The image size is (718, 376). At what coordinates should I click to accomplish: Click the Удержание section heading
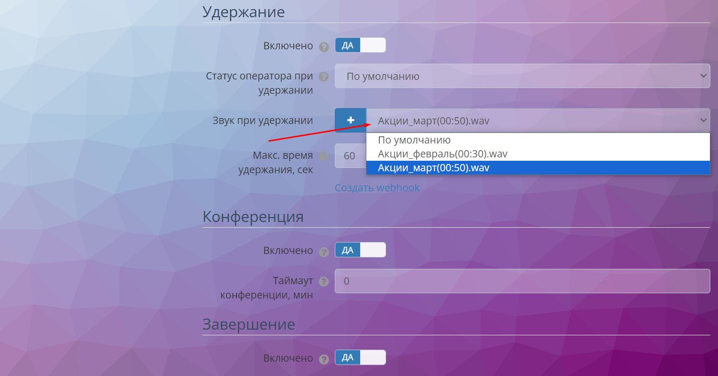coord(243,11)
